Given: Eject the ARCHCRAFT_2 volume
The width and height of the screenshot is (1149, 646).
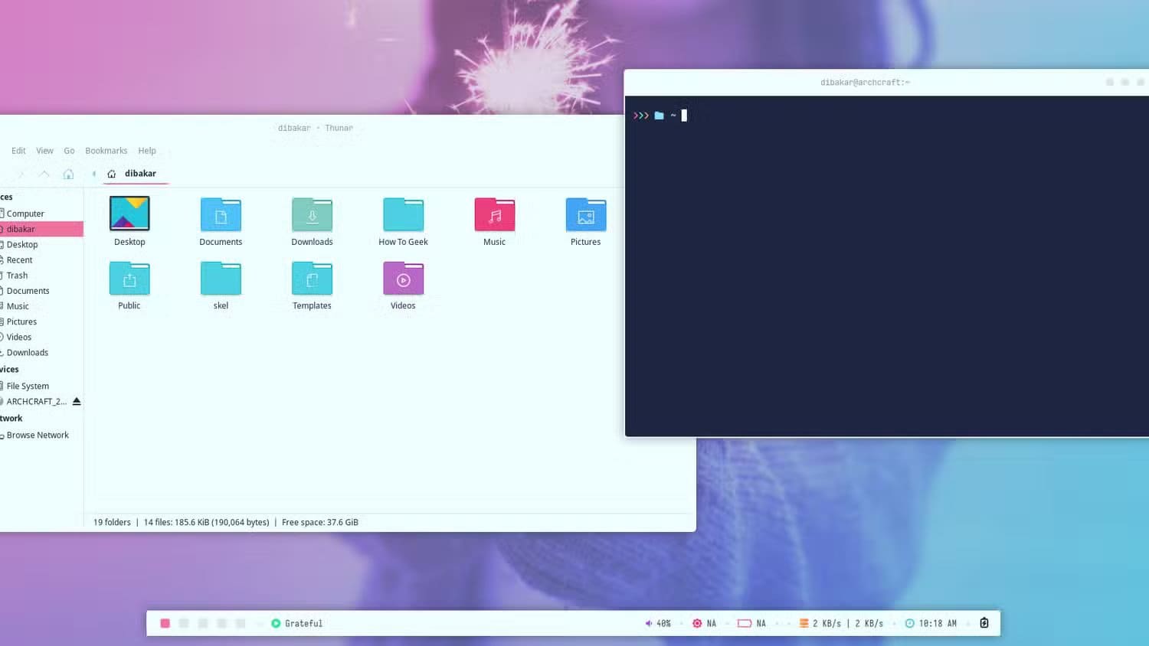Looking at the screenshot, I should (77, 401).
